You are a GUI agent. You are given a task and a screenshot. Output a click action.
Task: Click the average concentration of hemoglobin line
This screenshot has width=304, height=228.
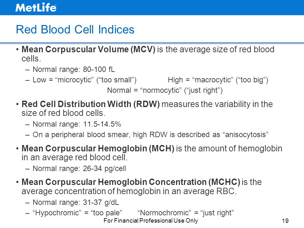coord(129,191)
